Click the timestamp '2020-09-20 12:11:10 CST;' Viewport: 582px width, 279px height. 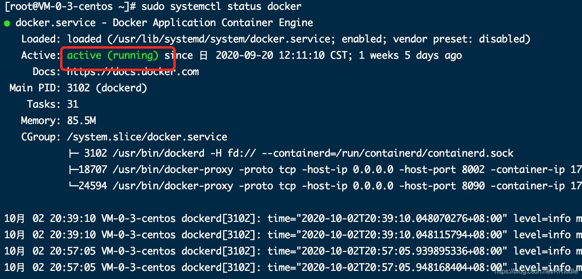point(284,55)
